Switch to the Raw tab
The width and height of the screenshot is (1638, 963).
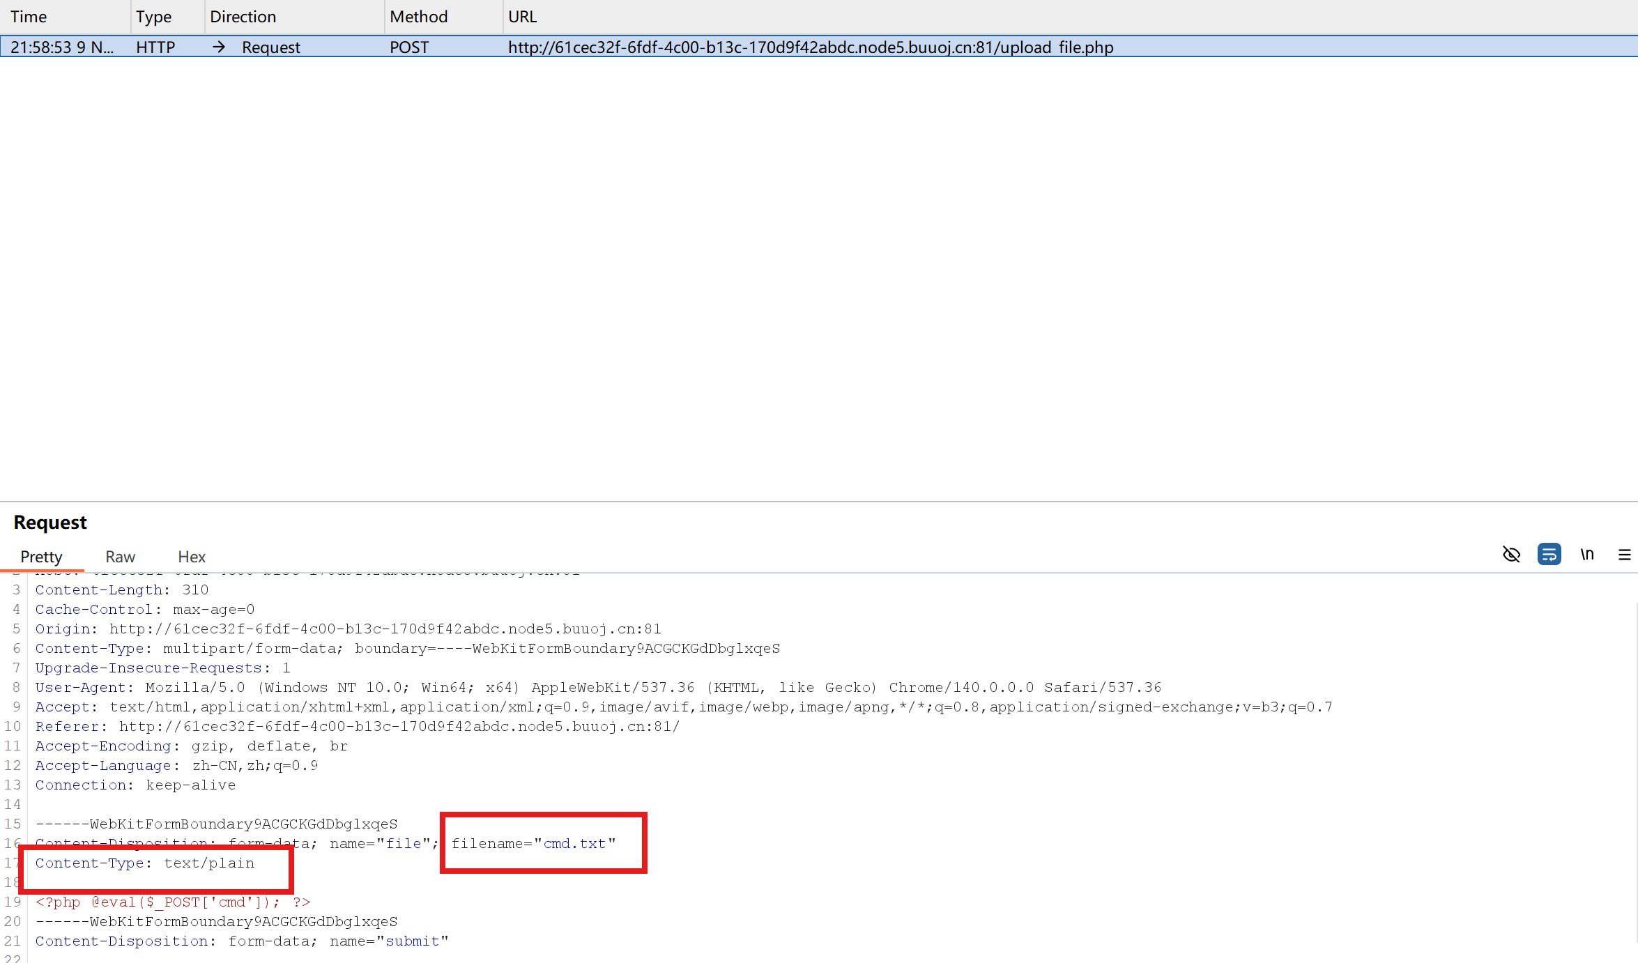pos(120,557)
